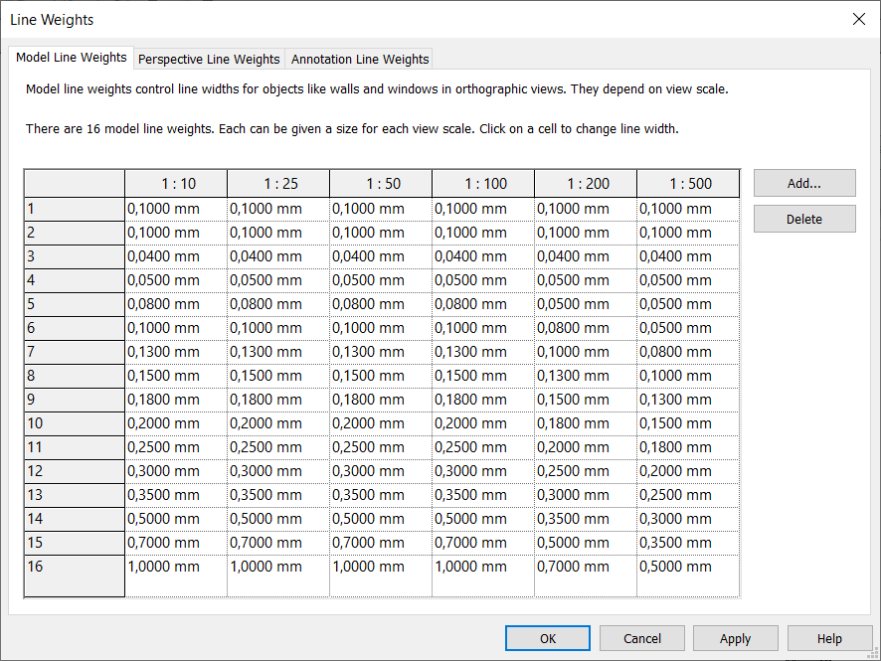Viewport: 881px width, 661px height.
Task: Click row header 1
Action: pyautogui.click(x=74, y=209)
